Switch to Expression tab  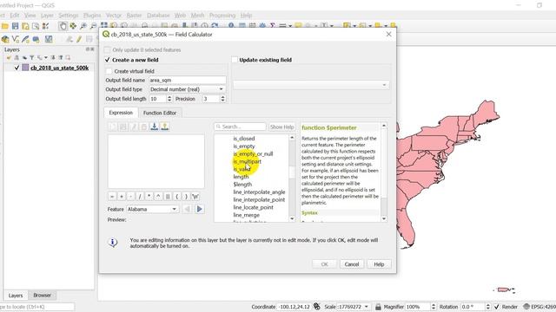[121, 113]
